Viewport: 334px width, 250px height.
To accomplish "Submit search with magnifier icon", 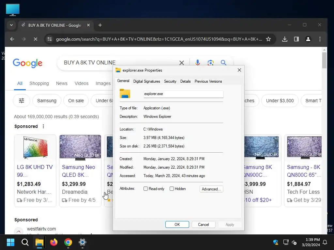I will click(223, 62).
